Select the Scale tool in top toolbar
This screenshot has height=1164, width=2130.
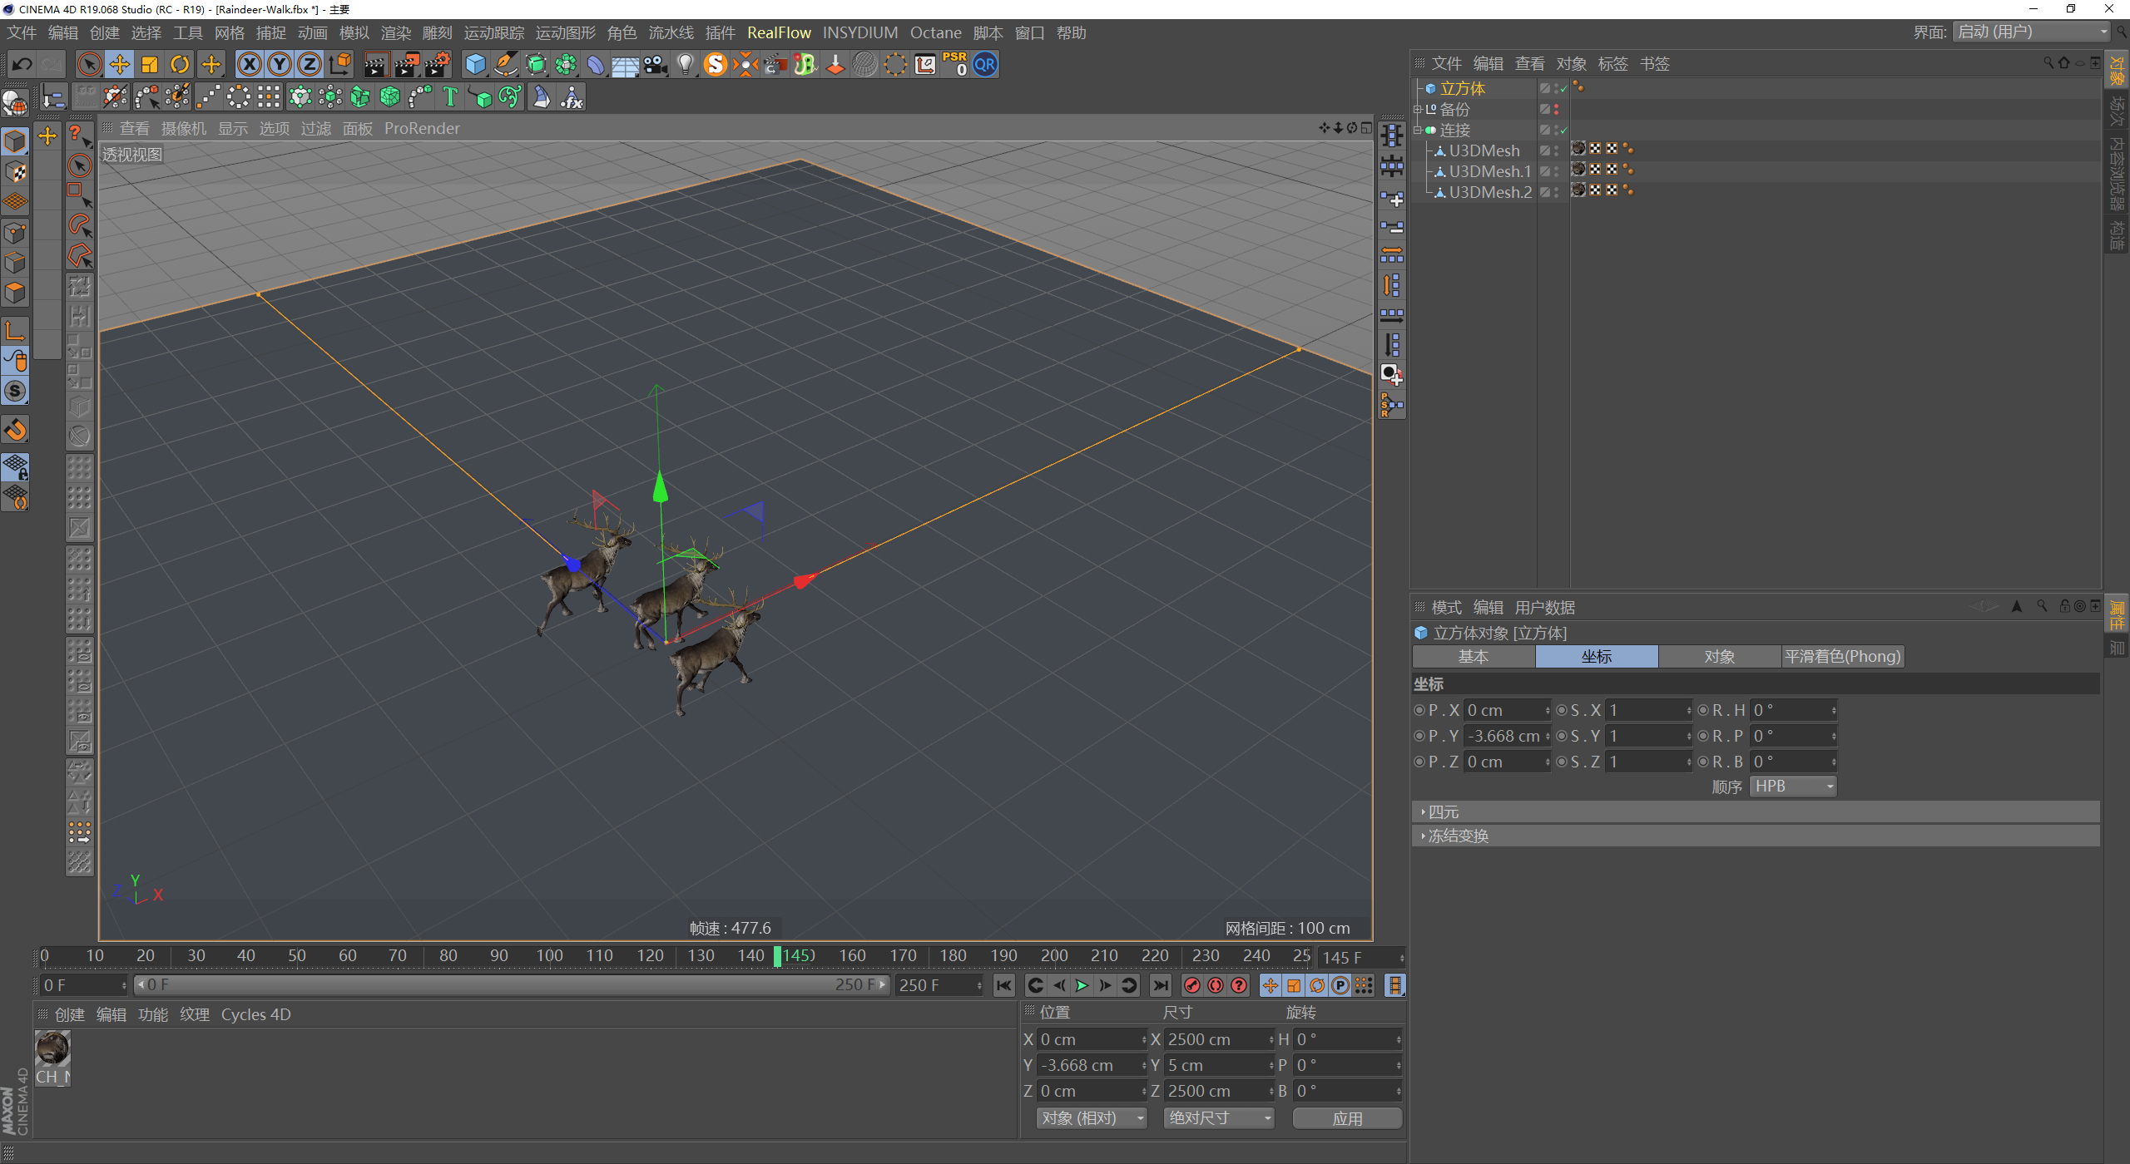[x=150, y=65]
